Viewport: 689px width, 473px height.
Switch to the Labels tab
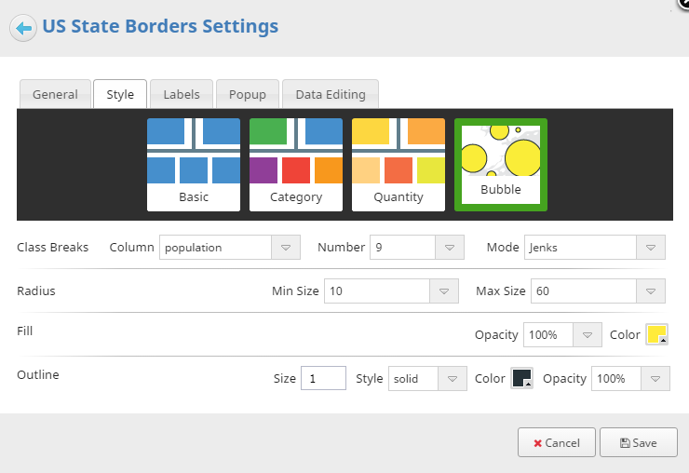tap(182, 94)
